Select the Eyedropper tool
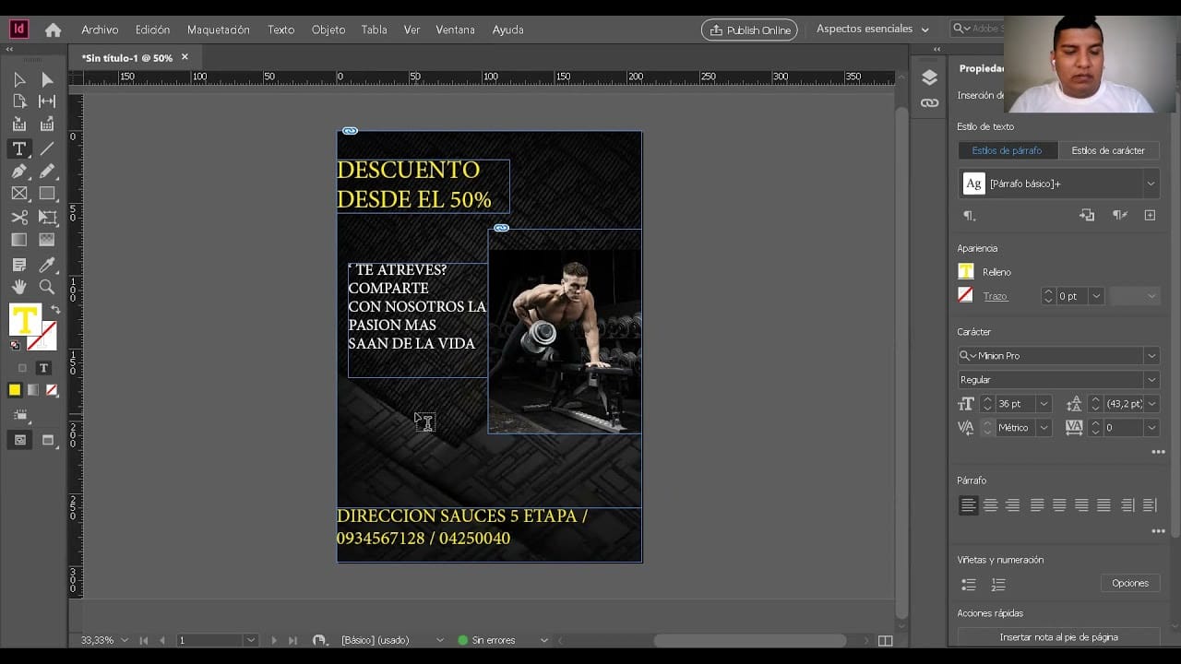The height and width of the screenshot is (664, 1181). coord(47,265)
